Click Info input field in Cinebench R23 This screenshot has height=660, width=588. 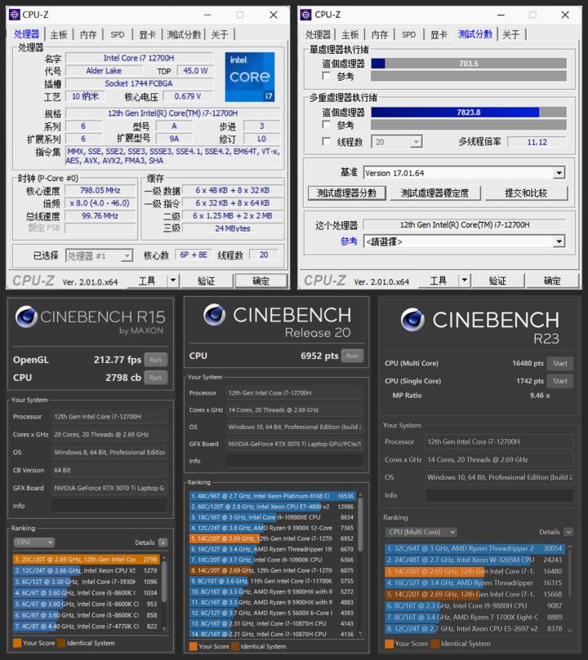click(500, 495)
